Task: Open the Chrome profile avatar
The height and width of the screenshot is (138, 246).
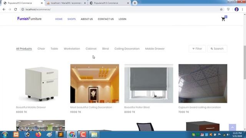Action: pos(236,9)
